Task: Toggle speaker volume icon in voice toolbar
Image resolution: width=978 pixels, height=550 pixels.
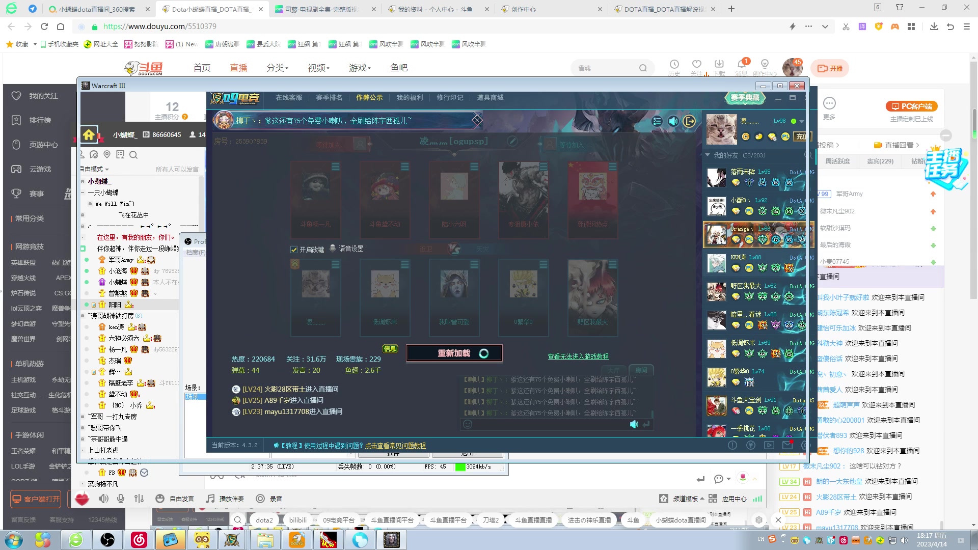Action: 103,499
